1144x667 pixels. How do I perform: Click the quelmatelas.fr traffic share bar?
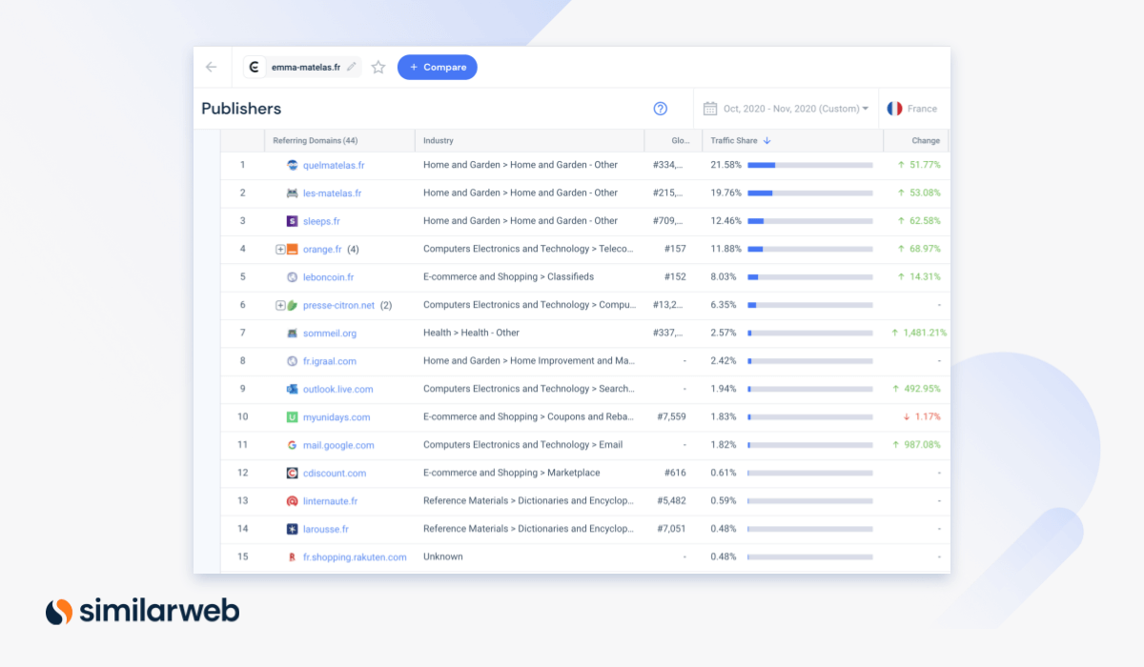809,165
